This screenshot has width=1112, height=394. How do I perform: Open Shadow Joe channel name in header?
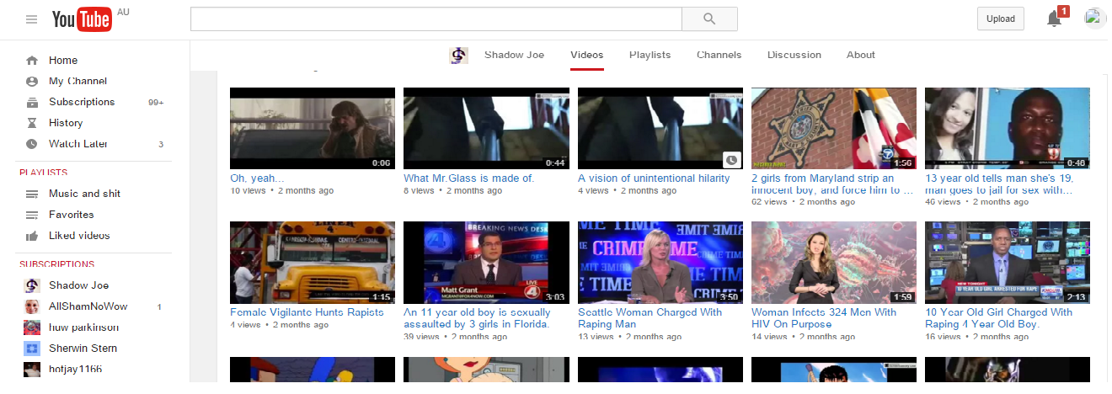click(514, 55)
